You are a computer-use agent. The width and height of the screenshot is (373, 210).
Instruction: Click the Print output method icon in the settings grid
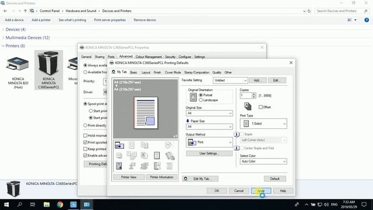pos(119,145)
